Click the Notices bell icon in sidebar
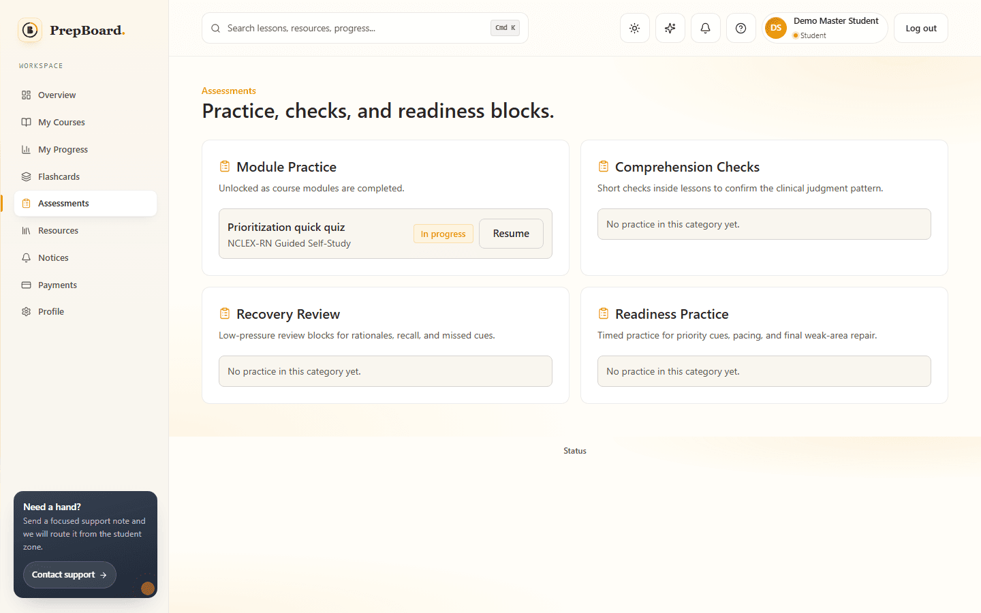This screenshot has height=613, width=981. pos(26,257)
